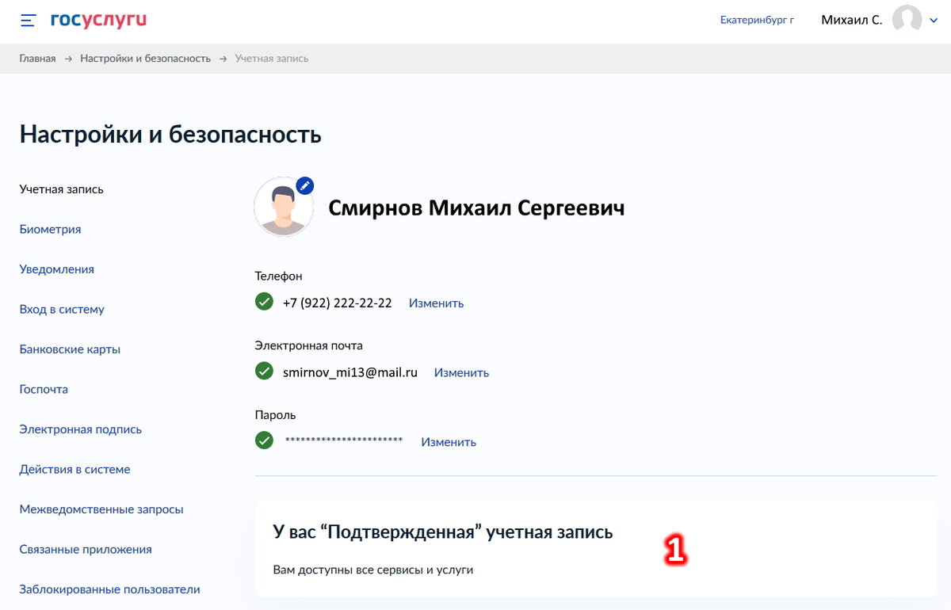Screen dimensions: 951x610
Task: Open Вход в систему section
Action: 62,309
